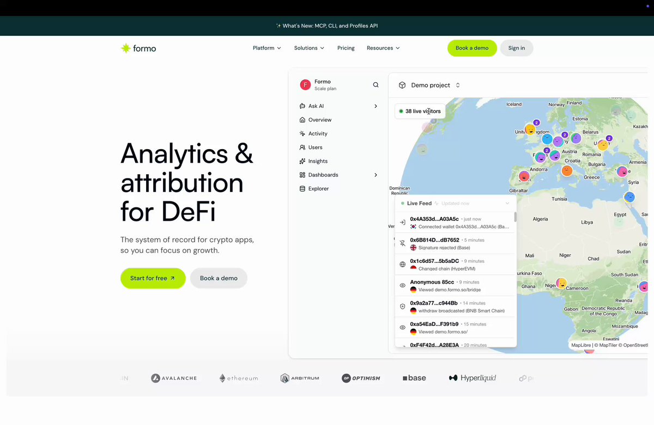
Task: Open the What's New announcement banner
Action: click(327, 26)
